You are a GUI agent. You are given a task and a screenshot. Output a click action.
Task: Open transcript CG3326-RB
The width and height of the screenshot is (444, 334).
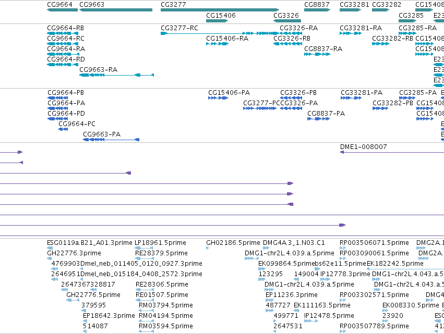(292, 39)
